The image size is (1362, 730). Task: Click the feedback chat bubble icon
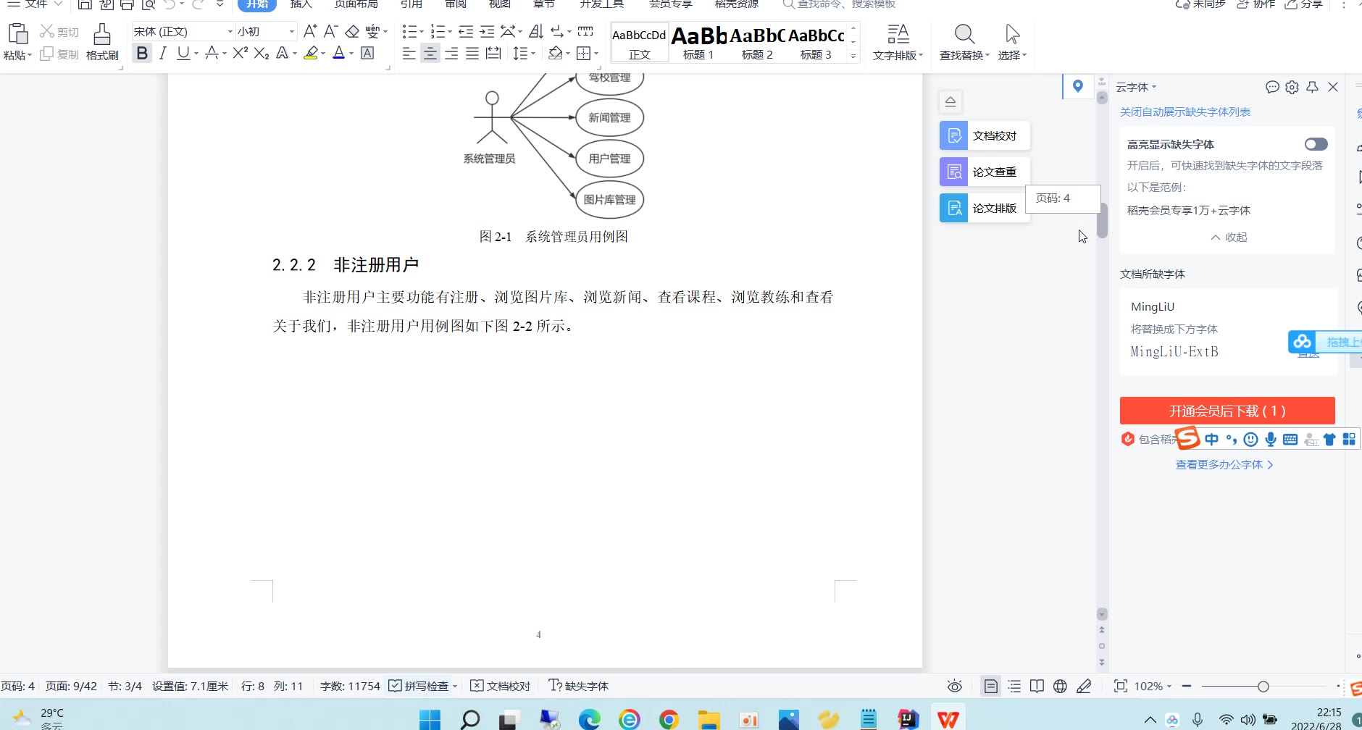[1272, 87]
